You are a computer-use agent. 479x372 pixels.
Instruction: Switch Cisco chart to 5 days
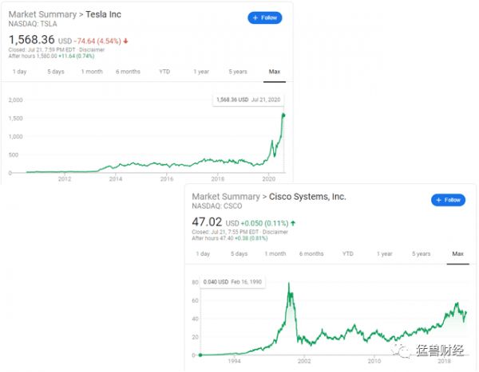click(239, 254)
